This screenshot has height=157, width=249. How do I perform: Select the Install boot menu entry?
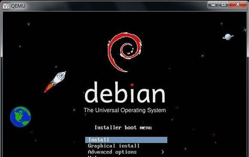pos(126,140)
